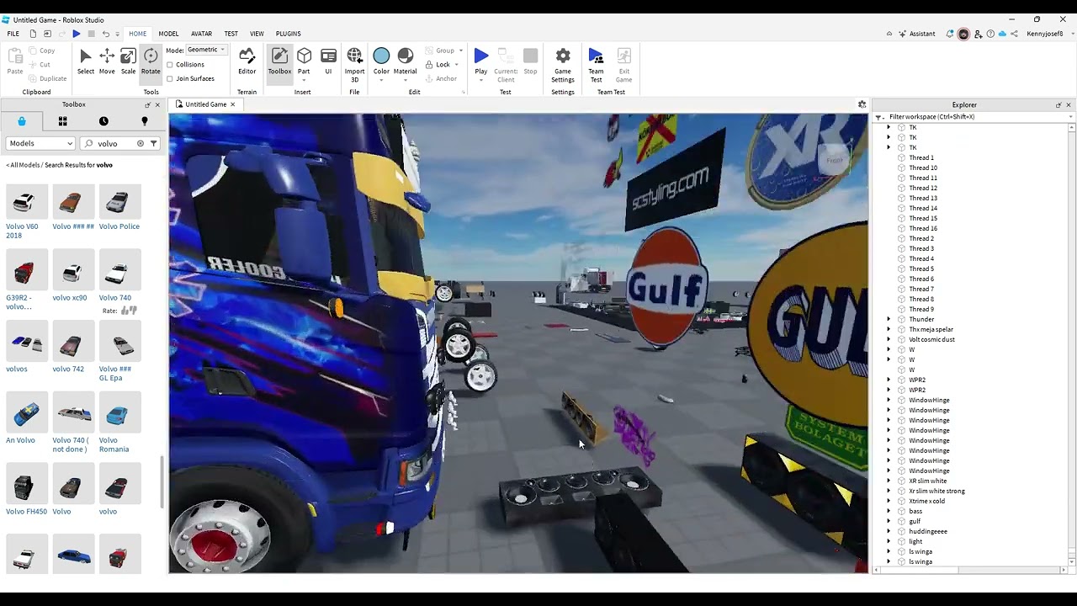The width and height of the screenshot is (1077, 606).
Task: Click the new file icon next to FILE
Action: tap(33, 34)
